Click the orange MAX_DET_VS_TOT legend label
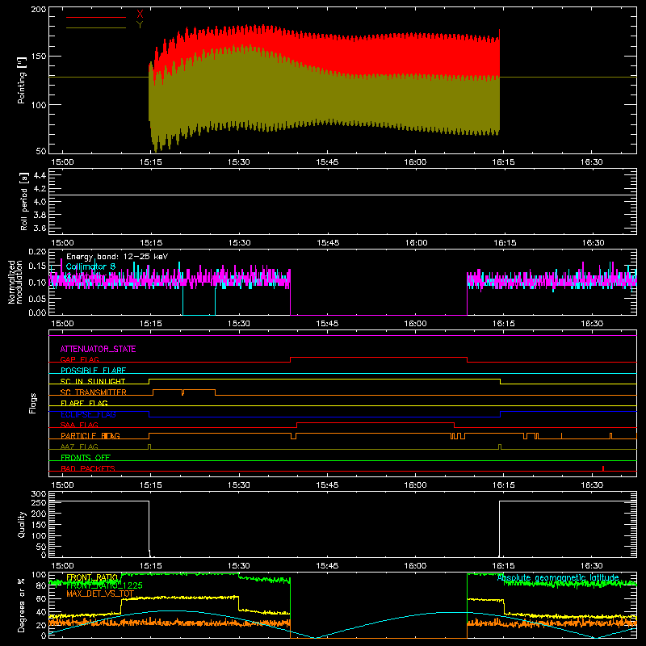This screenshot has width=646, height=646. (100, 594)
